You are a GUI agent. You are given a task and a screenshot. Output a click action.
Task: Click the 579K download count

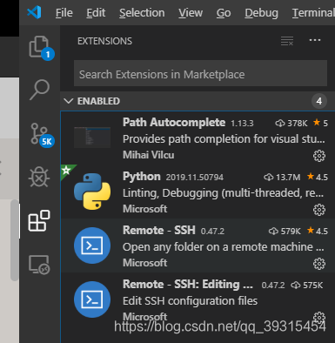point(285,231)
